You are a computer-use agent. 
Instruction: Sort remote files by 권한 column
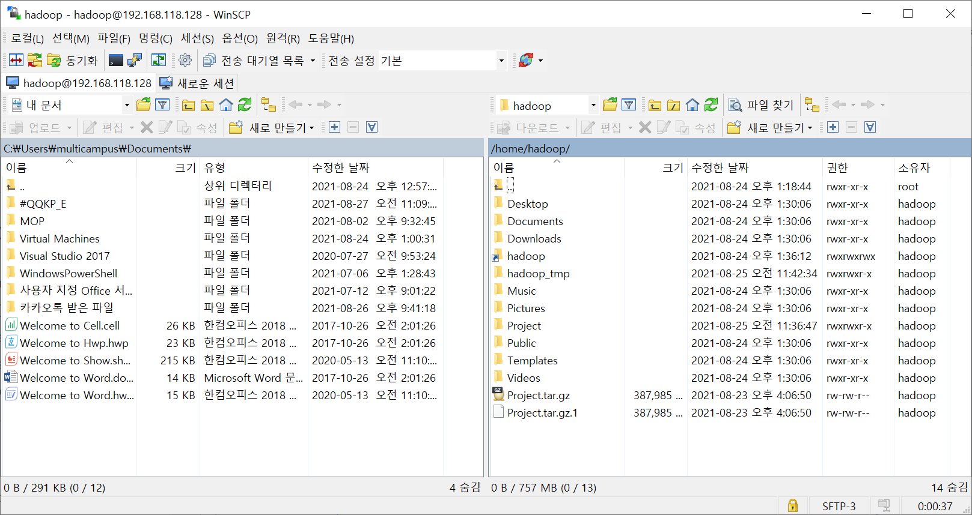coord(857,167)
